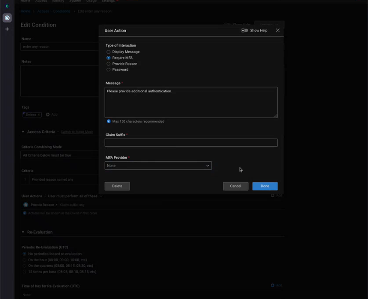This screenshot has height=299, width=368.
Task: Close the User Action dialog with X
Action: tap(277, 30)
